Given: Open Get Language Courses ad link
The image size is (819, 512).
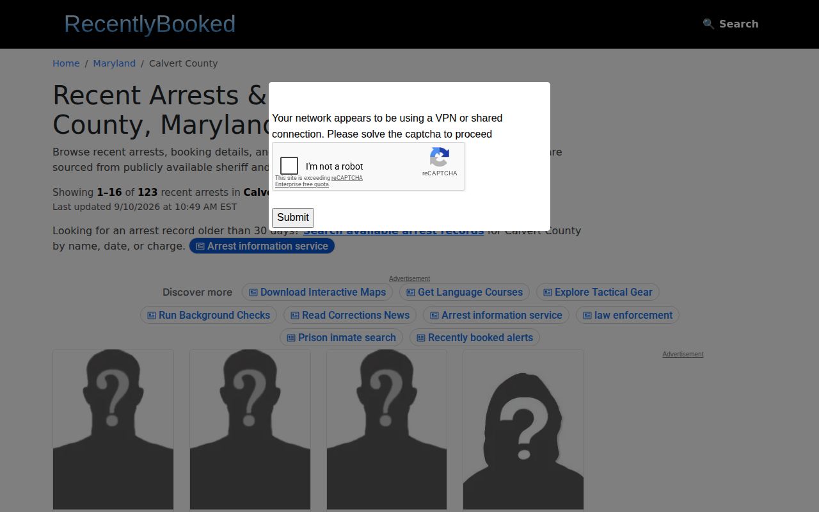Looking at the screenshot, I should pyautogui.click(x=465, y=292).
